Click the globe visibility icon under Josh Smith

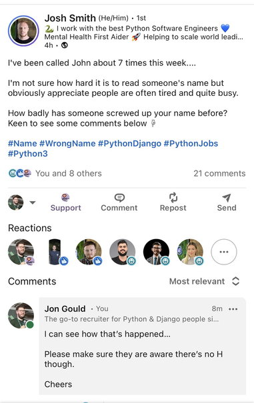pyautogui.click(x=65, y=45)
